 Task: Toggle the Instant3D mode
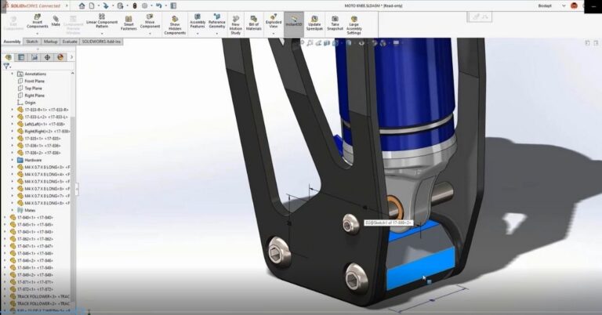(x=293, y=21)
